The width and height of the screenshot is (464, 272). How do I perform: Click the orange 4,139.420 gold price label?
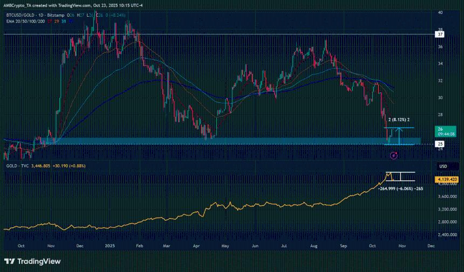[x=446, y=178]
